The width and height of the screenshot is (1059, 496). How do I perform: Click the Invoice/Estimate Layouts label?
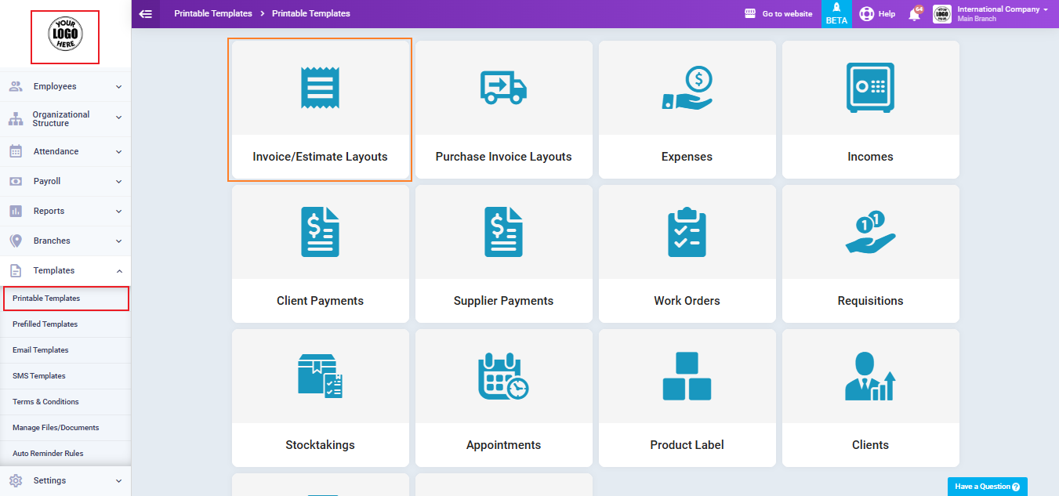[320, 157]
